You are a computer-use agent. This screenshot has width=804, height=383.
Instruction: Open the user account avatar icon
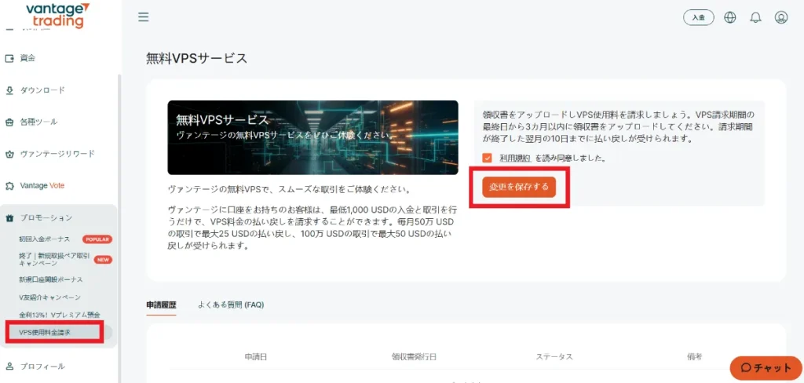tap(781, 17)
